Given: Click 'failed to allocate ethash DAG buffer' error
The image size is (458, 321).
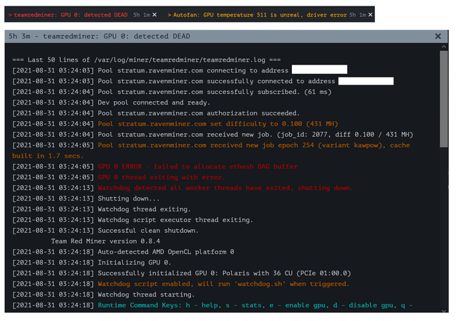Looking at the screenshot, I should (155, 167).
